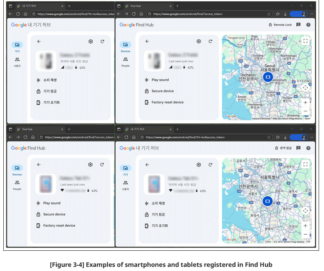Screen dimensions: 324x271
Task: Zoom out on the English-labeled Seoul map
Action: click(305, 111)
